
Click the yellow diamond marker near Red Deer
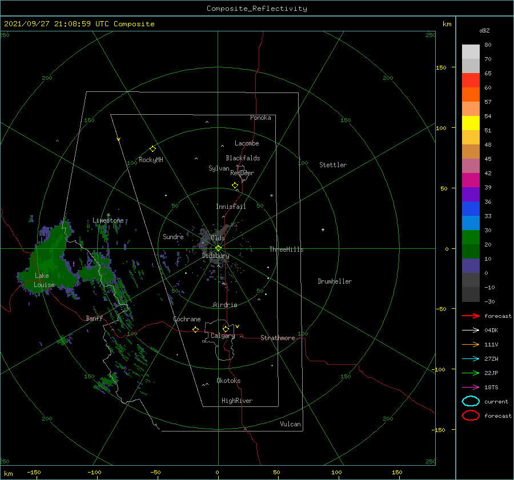pos(235,185)
